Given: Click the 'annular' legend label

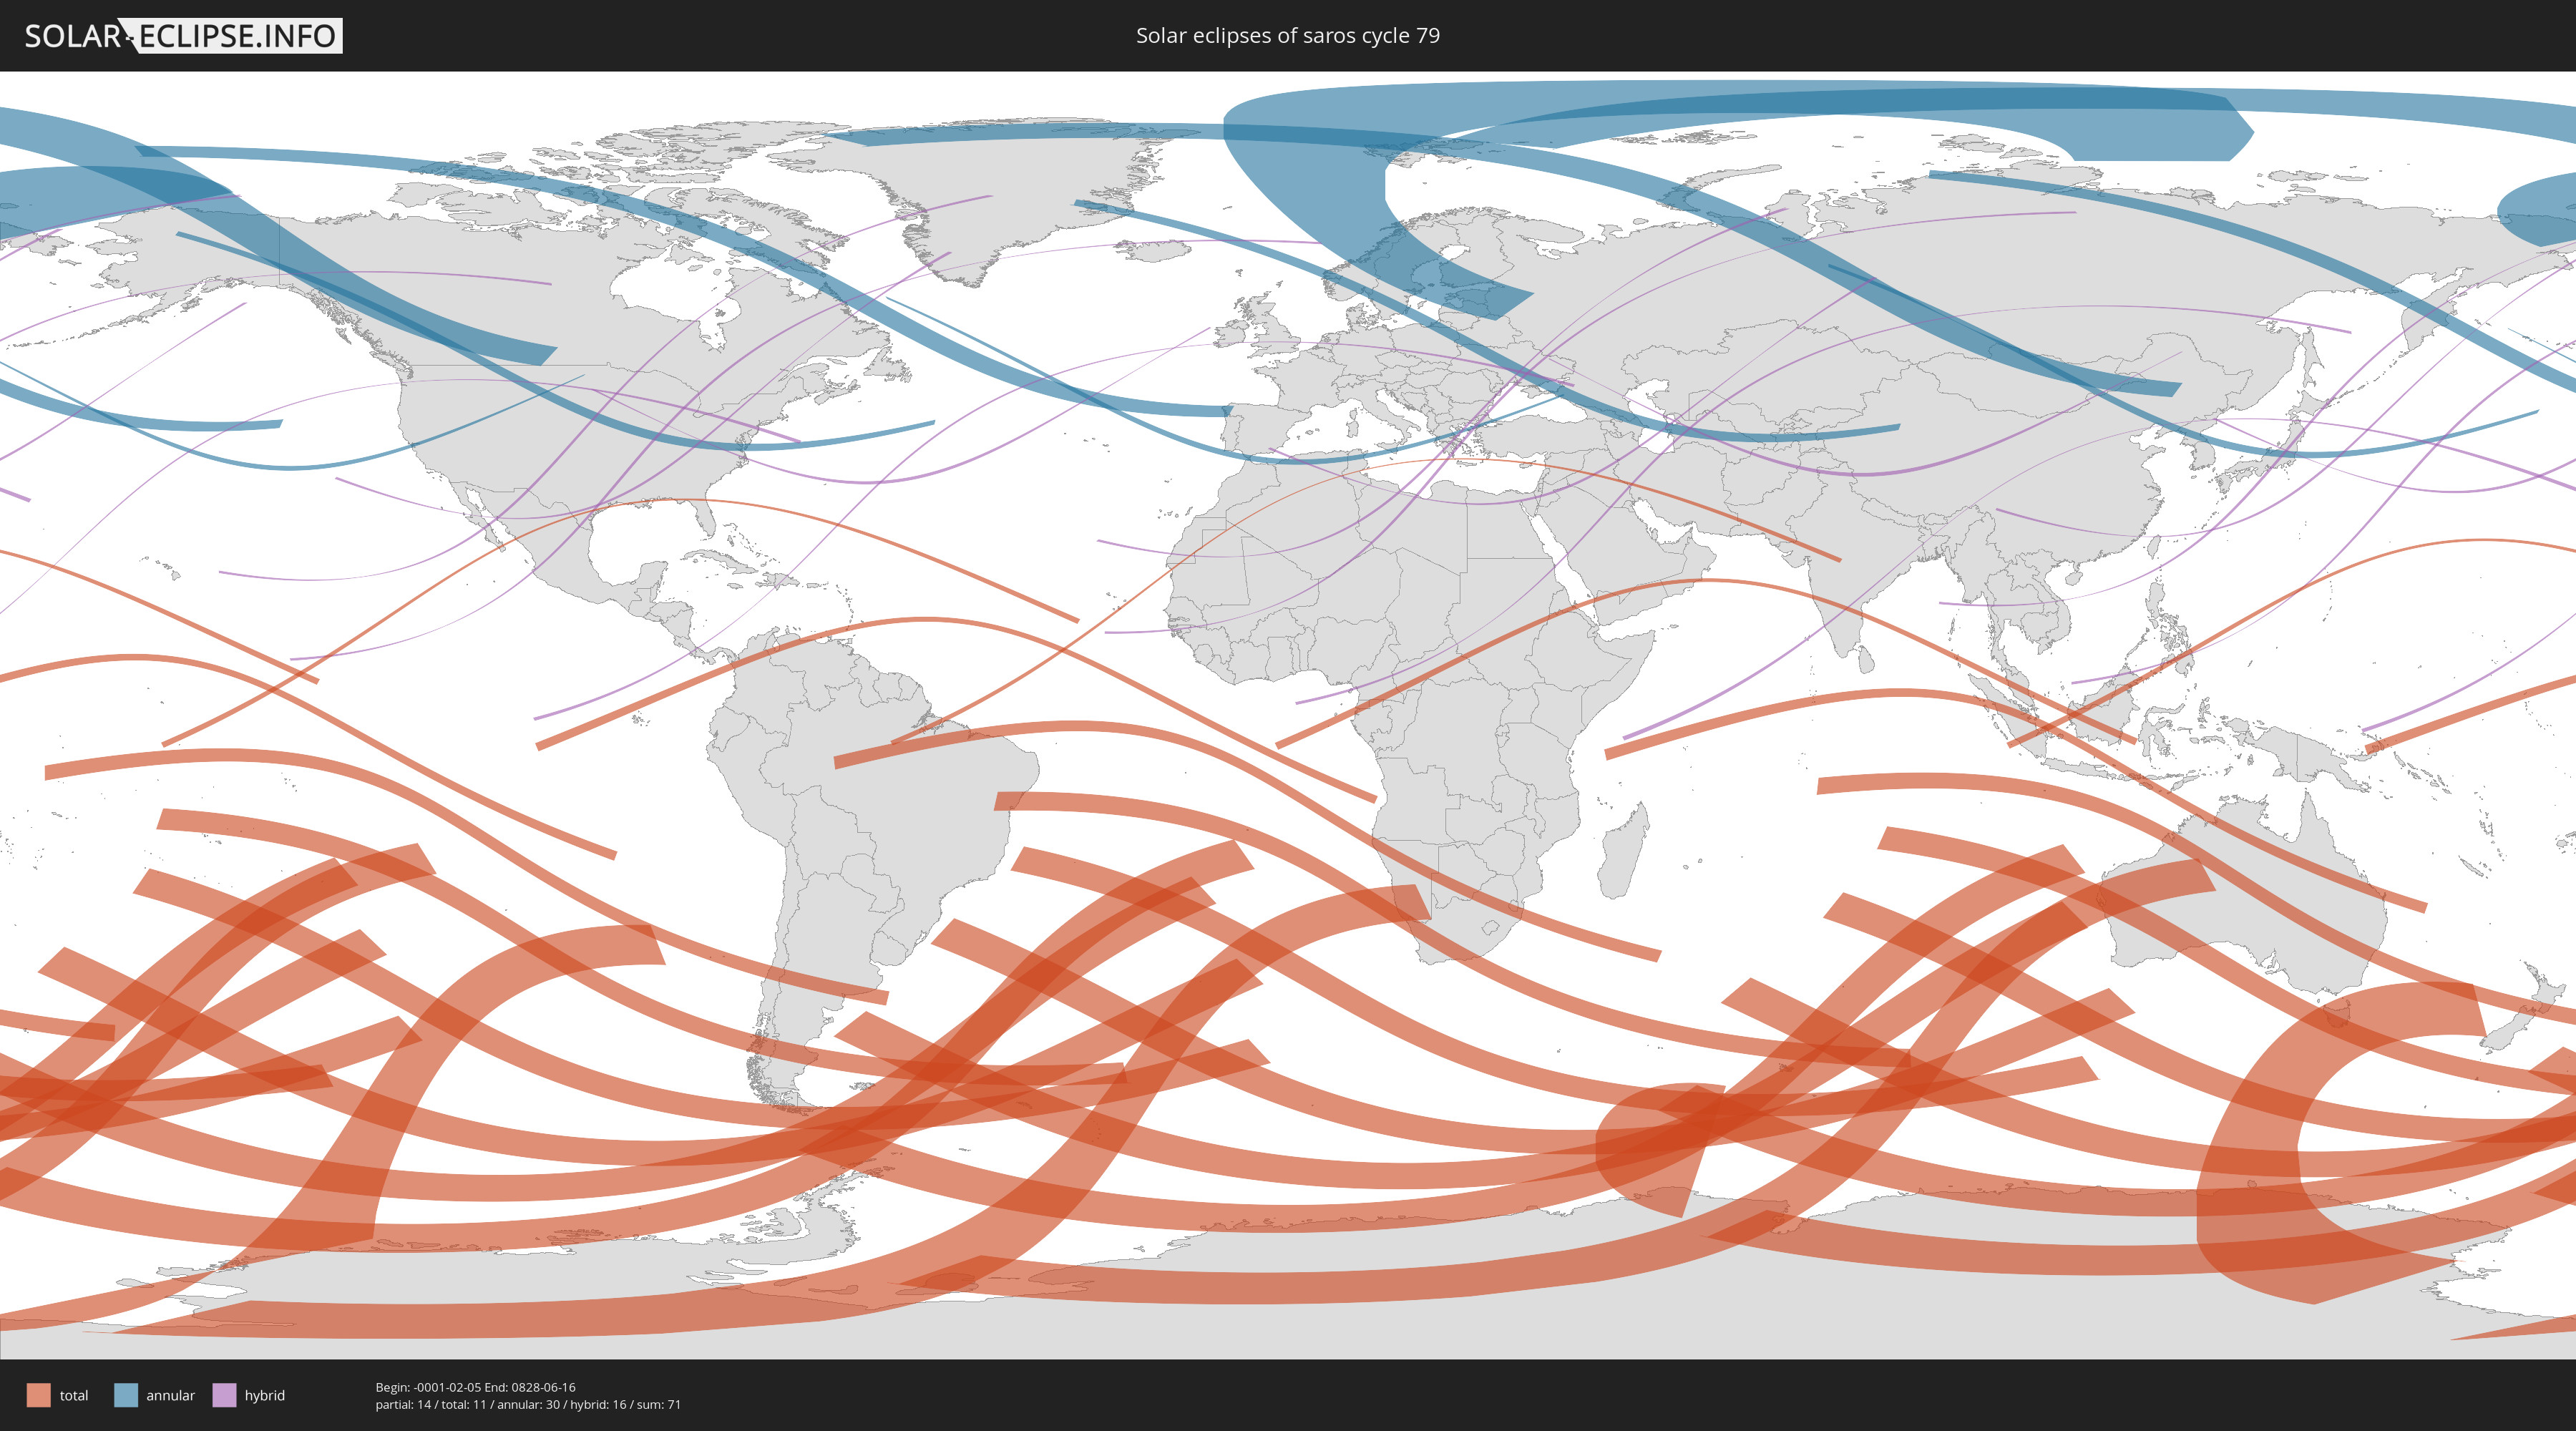Looking at the screenshot, I should click(170, 1395).
